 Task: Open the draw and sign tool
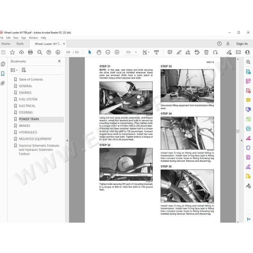pyautogui.click(x=188, y=52)
